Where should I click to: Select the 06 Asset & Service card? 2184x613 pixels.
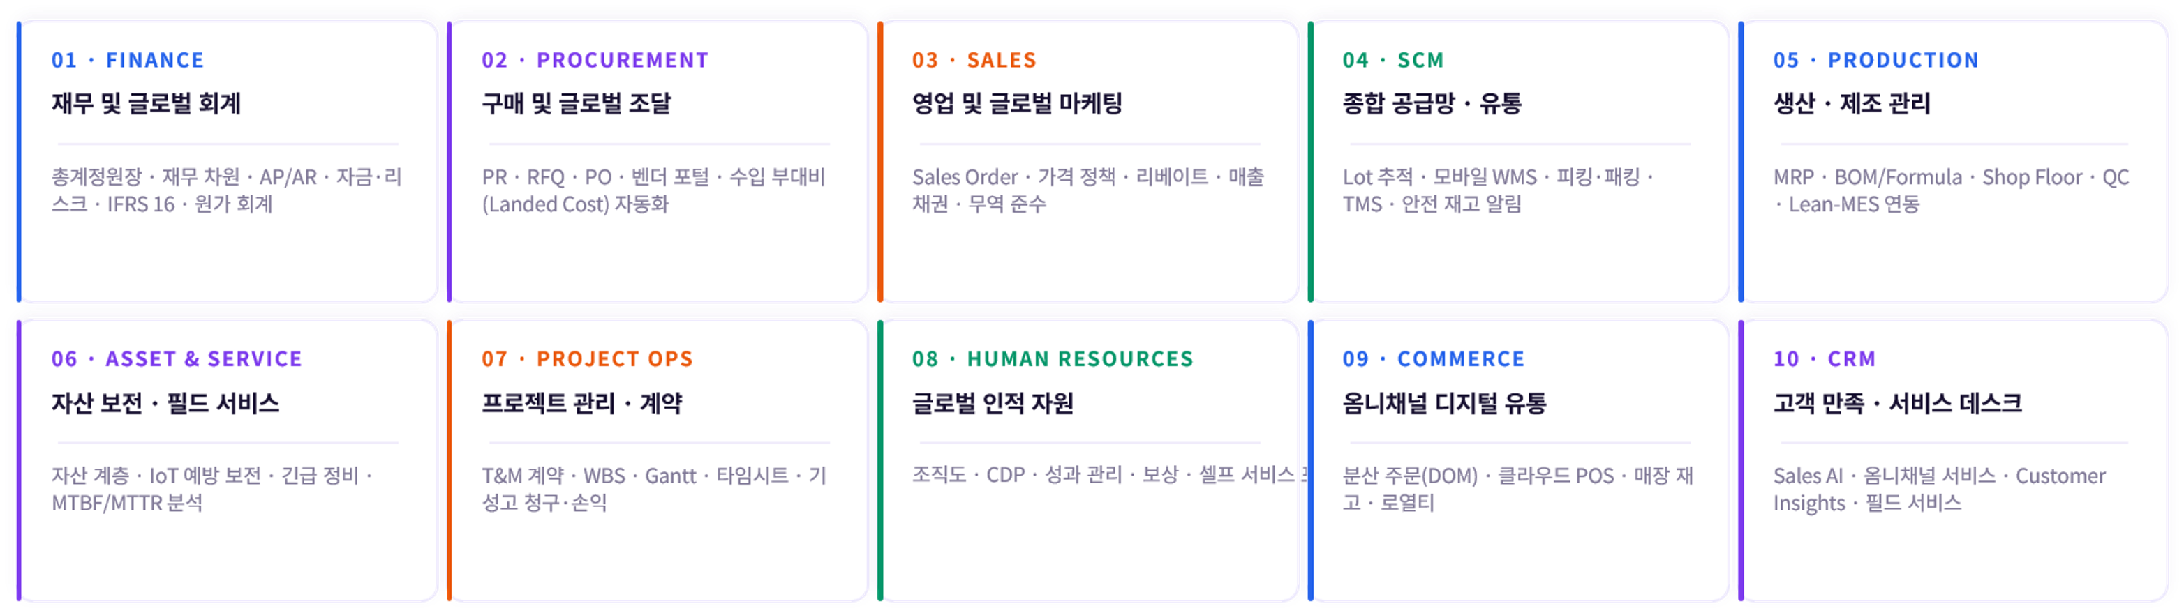click(x=228, y=460)
